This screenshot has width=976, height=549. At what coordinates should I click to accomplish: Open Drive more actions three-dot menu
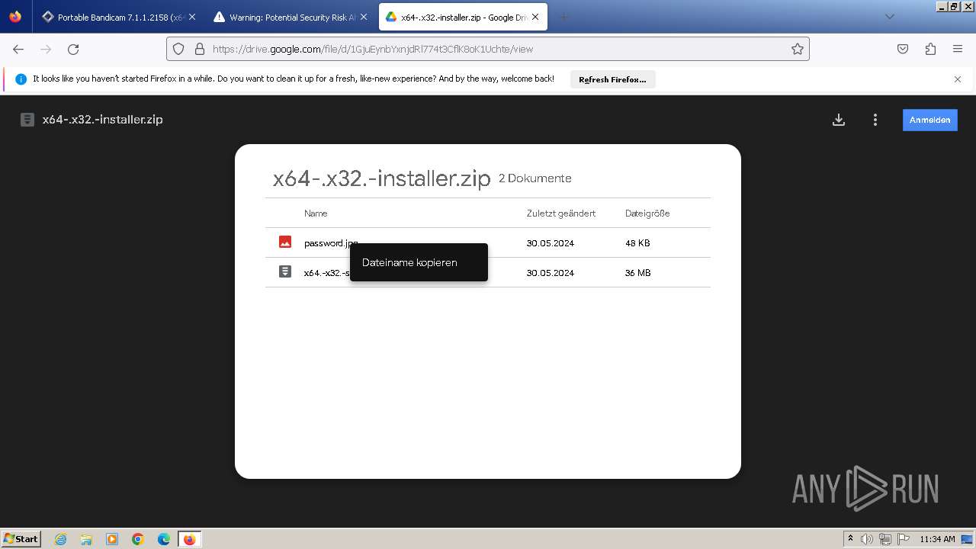coord(875,120)
